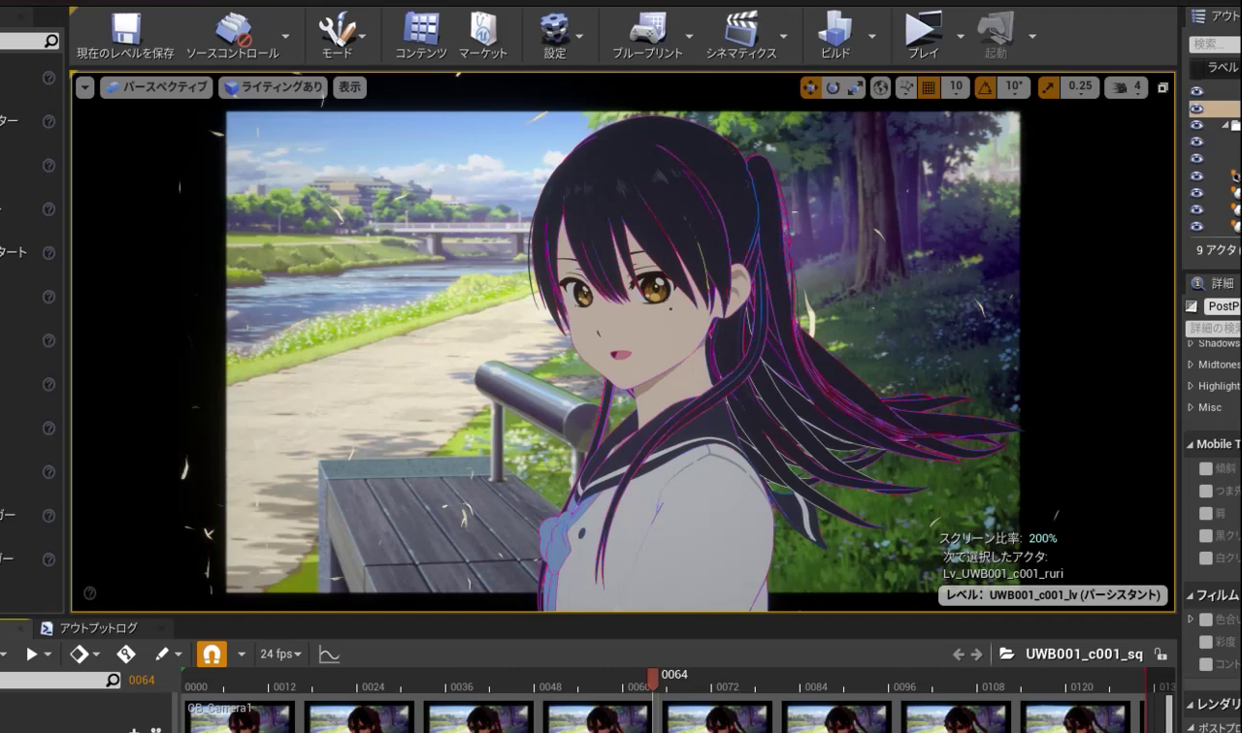Image resolution: width=1242 pixels, height=733 pixels.
Task: Click frame 0024 on the sequencer ruler
Action: click(373, 686)
